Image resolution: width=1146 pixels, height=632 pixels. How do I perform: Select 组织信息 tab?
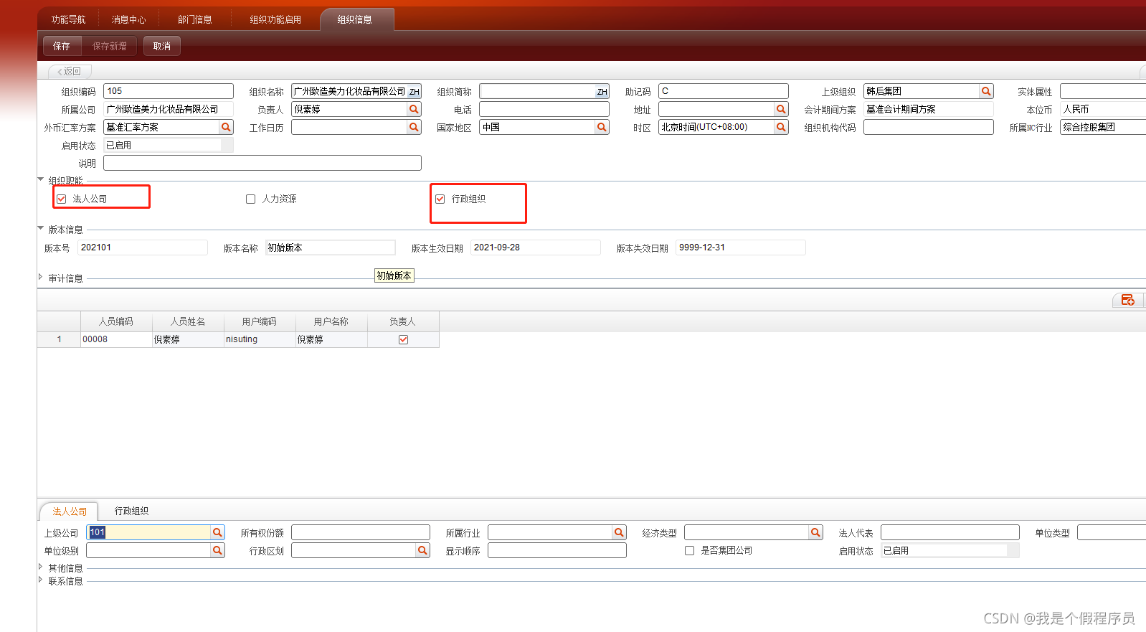355,19
